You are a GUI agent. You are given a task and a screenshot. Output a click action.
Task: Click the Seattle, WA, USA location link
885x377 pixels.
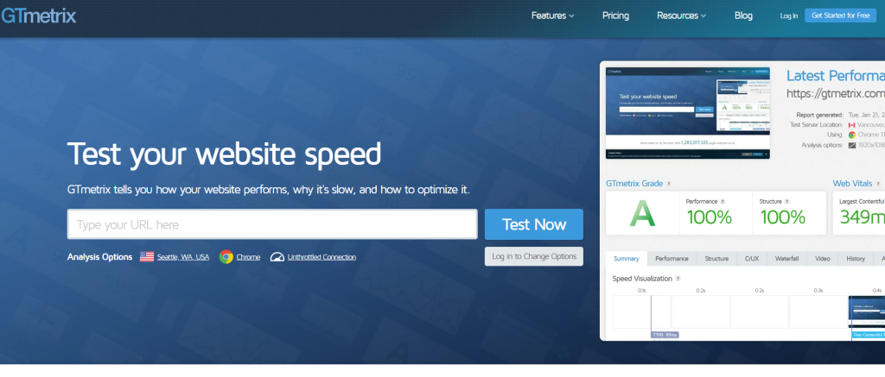(183, 257)
